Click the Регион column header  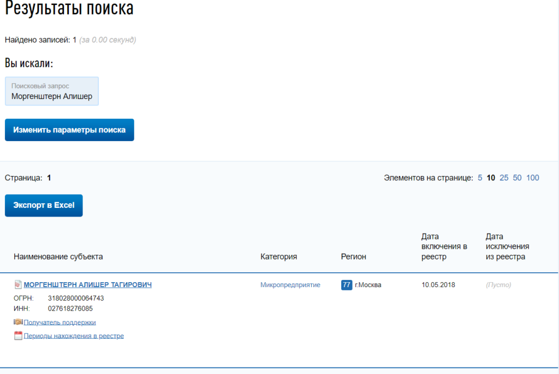click(354, 256)
